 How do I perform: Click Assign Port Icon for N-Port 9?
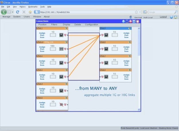tap(42, 105)
